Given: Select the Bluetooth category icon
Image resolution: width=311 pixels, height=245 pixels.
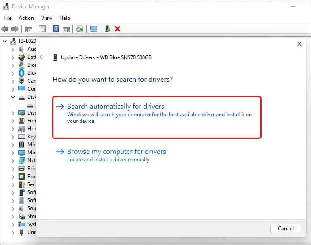Looking at the screenshot, I should click(21, 73).
